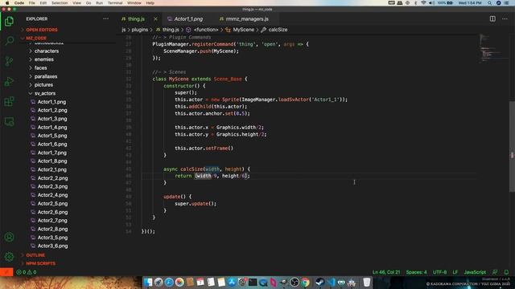Open Spotlight search in menu bar

point(490,3)
